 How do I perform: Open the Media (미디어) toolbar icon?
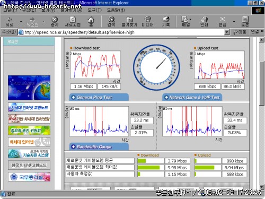click(x=147, y=22)
